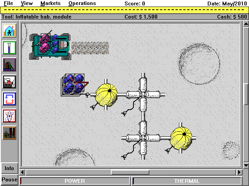
Task: Open the File menu
Action: click(9, 3)
